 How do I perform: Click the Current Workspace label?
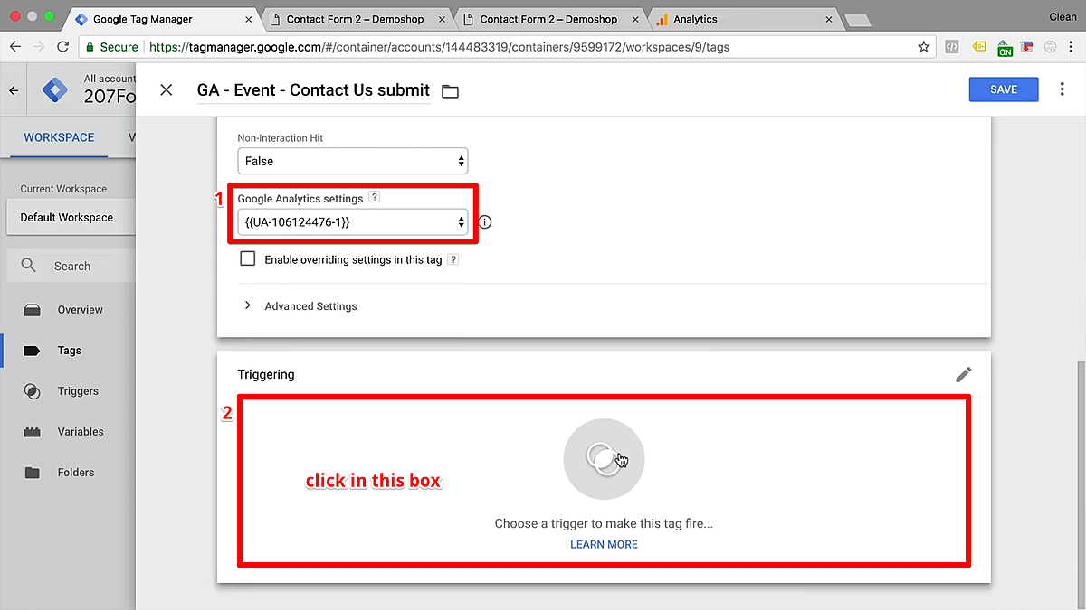(x=63, y=189)
